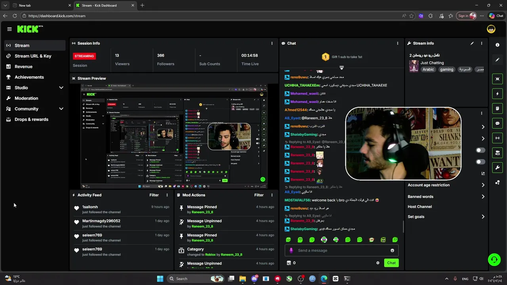Click the Stream Preview thumbnail
507x285 pixels.
[x=174, y=136]
